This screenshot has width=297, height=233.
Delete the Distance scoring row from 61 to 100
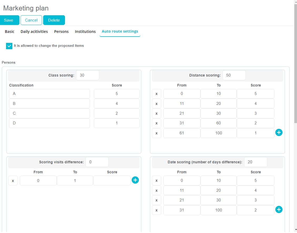[157, 133]
